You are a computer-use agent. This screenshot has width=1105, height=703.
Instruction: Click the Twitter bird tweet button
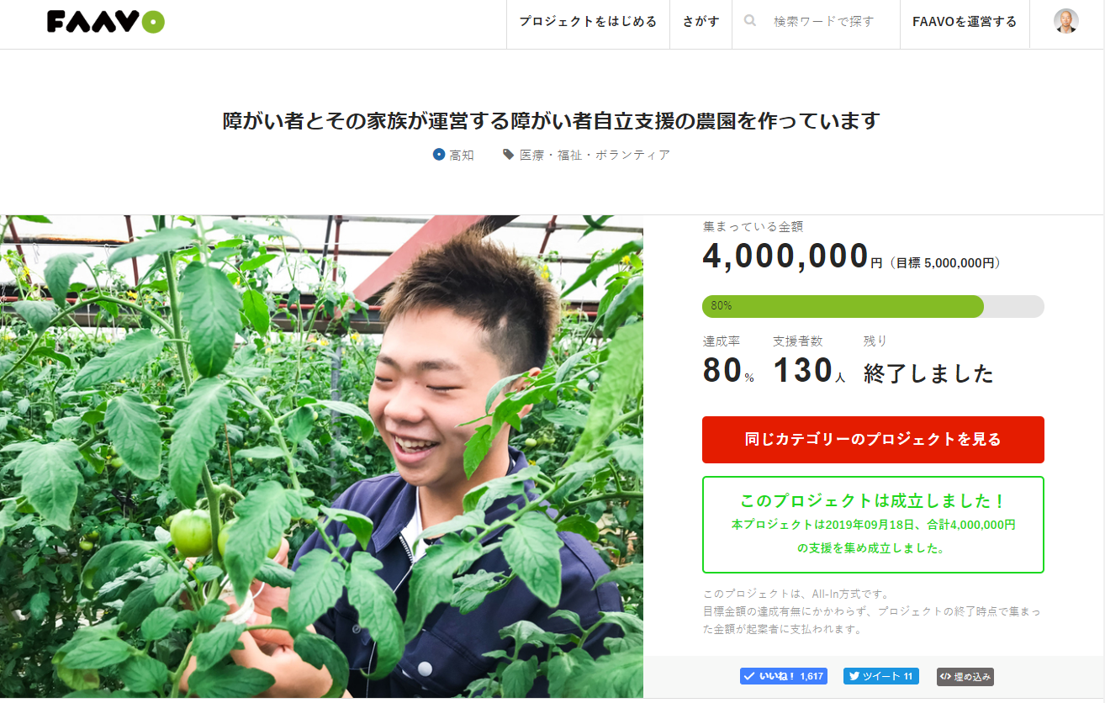[x=881, y=676]
